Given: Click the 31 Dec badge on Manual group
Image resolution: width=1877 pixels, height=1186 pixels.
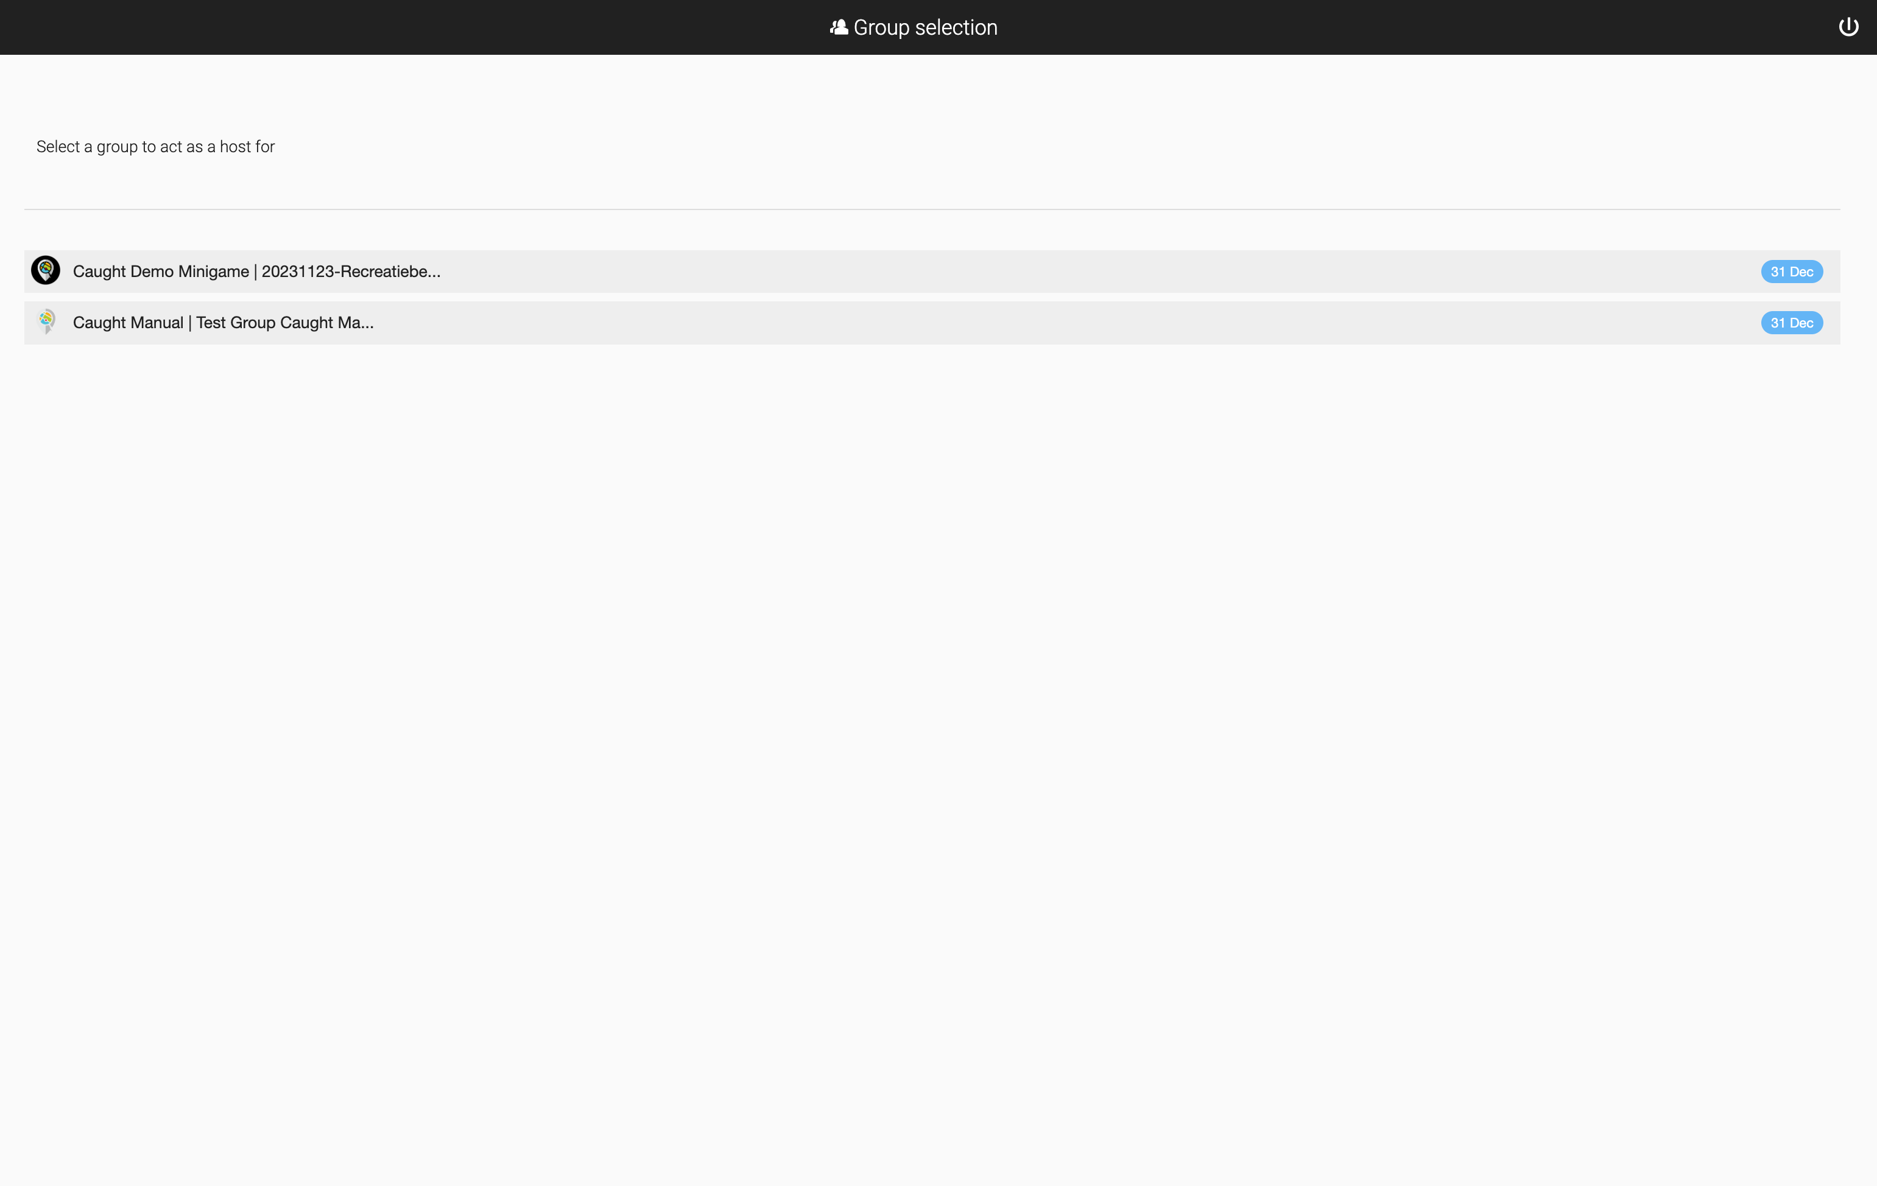Looking at the screenshot, I should 1791,323.
